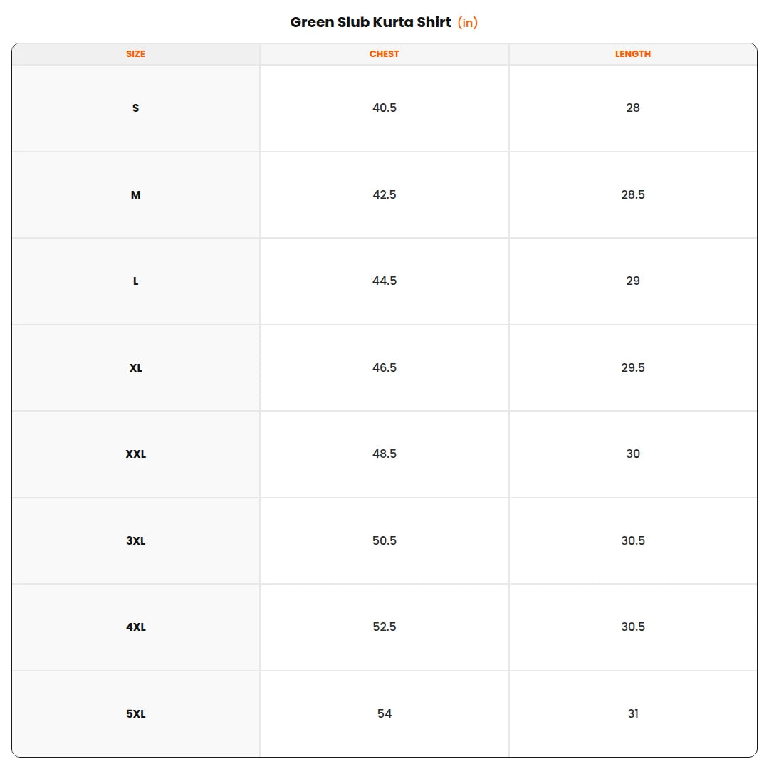Screen dimensions: 769x769
Task: Select the 5XL size row label
Action: (x=135, y=713)
